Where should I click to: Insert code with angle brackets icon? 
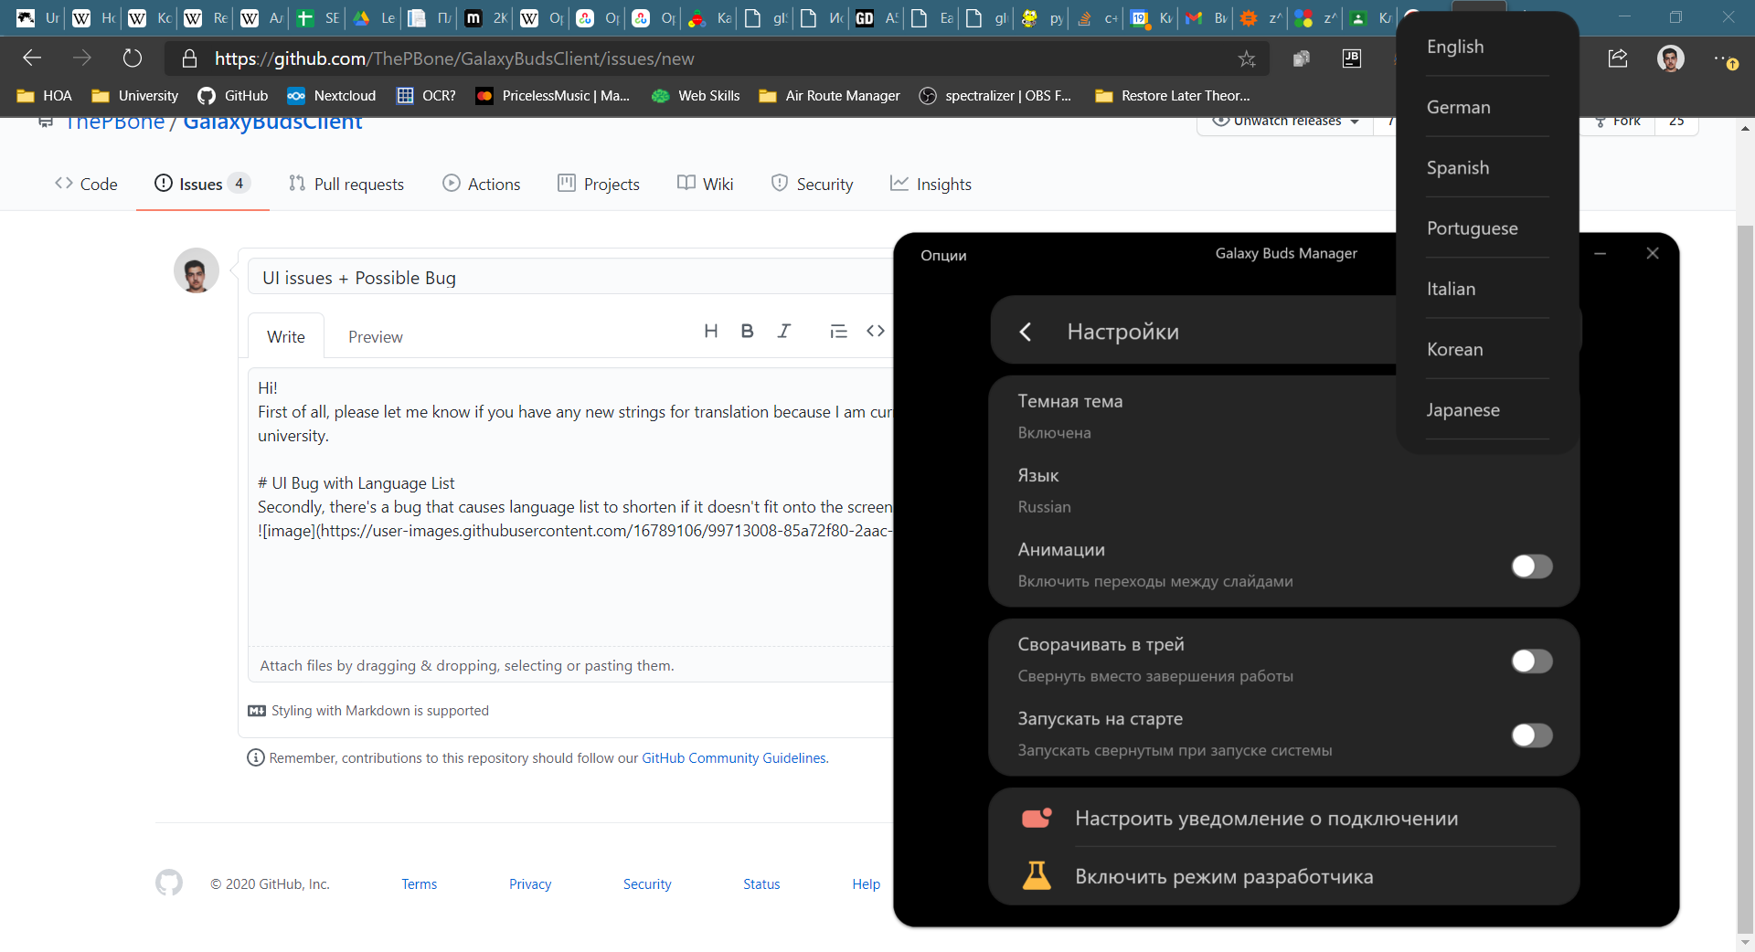tap(876, 331)
